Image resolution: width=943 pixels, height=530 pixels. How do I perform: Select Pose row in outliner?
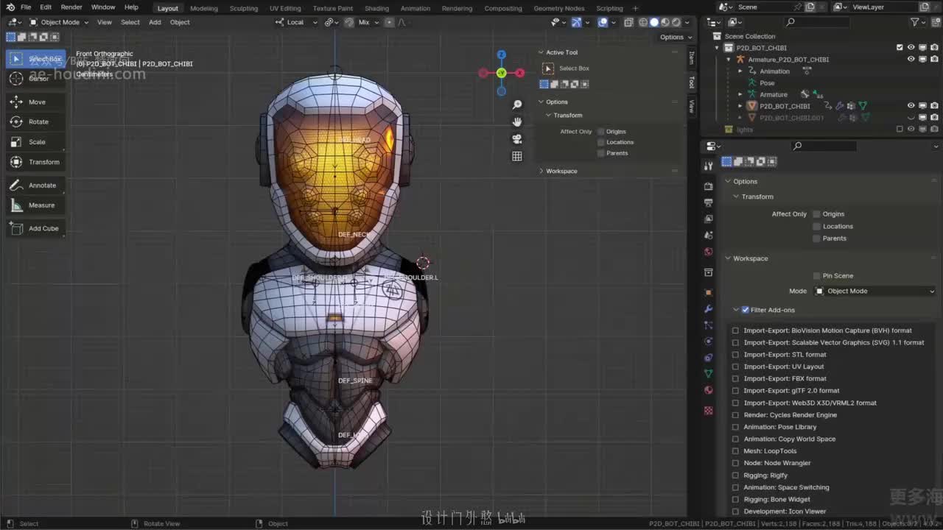pos(767,83)
